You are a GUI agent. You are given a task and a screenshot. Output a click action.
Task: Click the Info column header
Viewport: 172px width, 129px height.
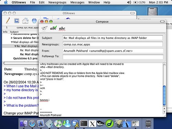pyautogui.click(x=5, y=32)
